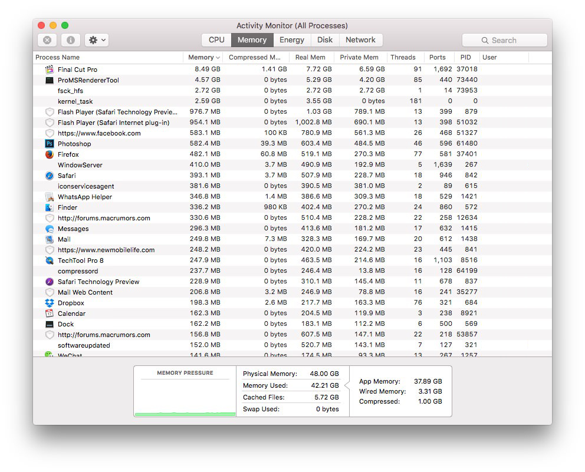Image resolution: width=585 pixels, height=472 pixels.
Task: Click the Calendar app icon
Action: [50, 313]
